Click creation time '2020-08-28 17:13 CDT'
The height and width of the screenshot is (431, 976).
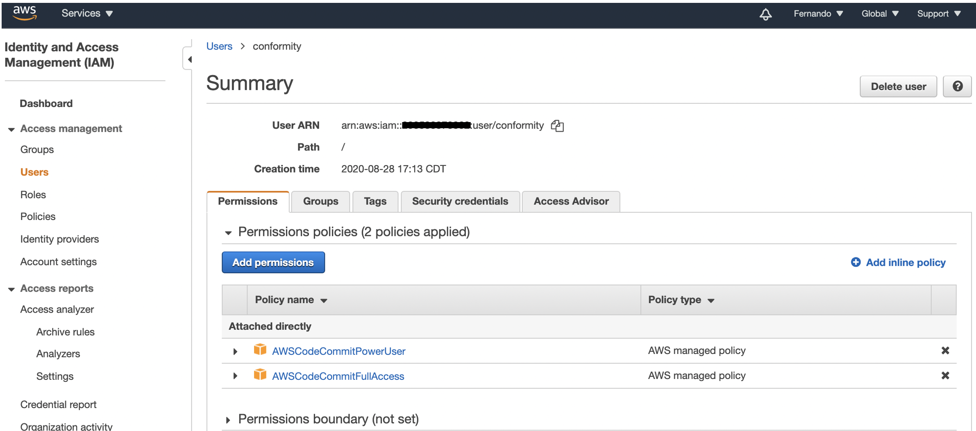point(393,169)
